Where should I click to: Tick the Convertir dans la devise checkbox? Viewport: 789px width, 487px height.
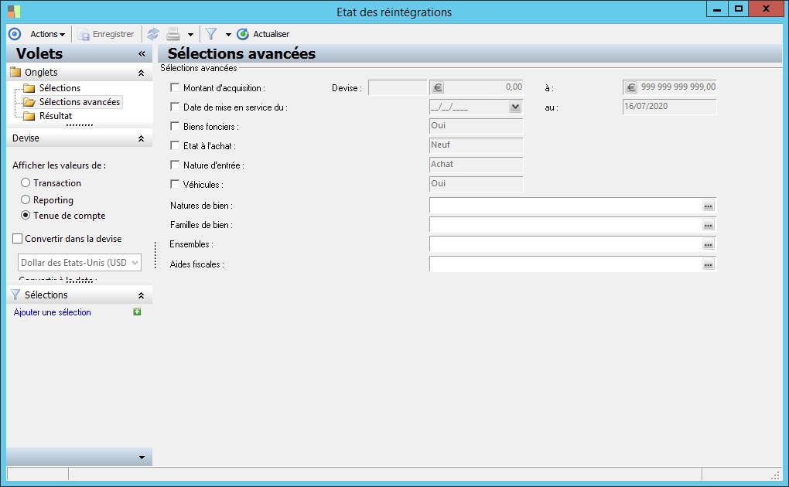[x=17, y=238]
